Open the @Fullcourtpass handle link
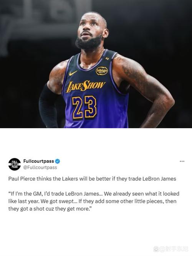Screen dimensions: 192x256 click(40, 167)
